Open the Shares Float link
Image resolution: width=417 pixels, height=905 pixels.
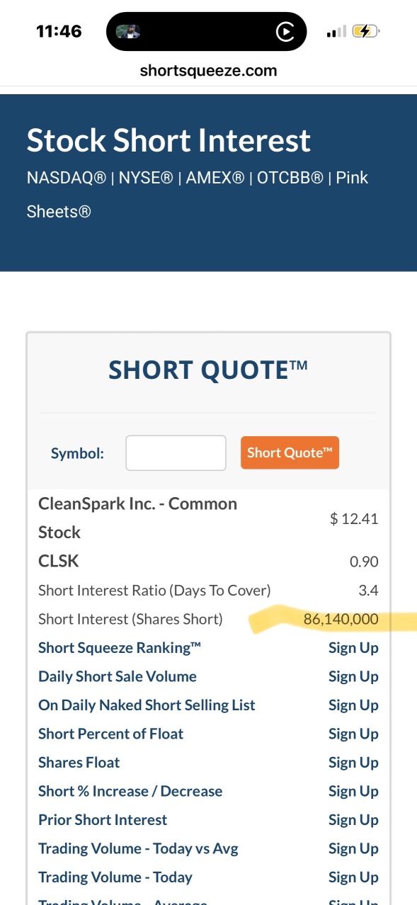click(x=79, y=763)
